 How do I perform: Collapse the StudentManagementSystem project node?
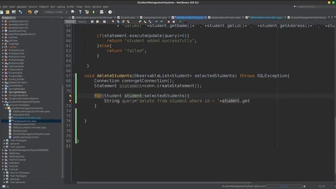(x=3, y=102)
